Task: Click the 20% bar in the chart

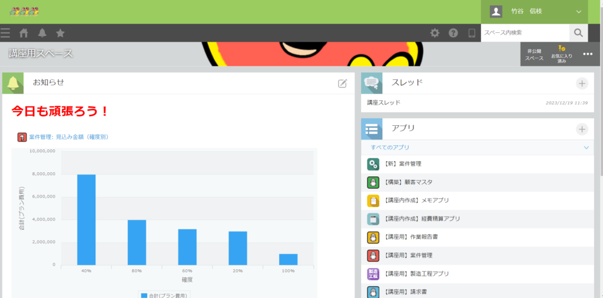Action: coord(238,248)
